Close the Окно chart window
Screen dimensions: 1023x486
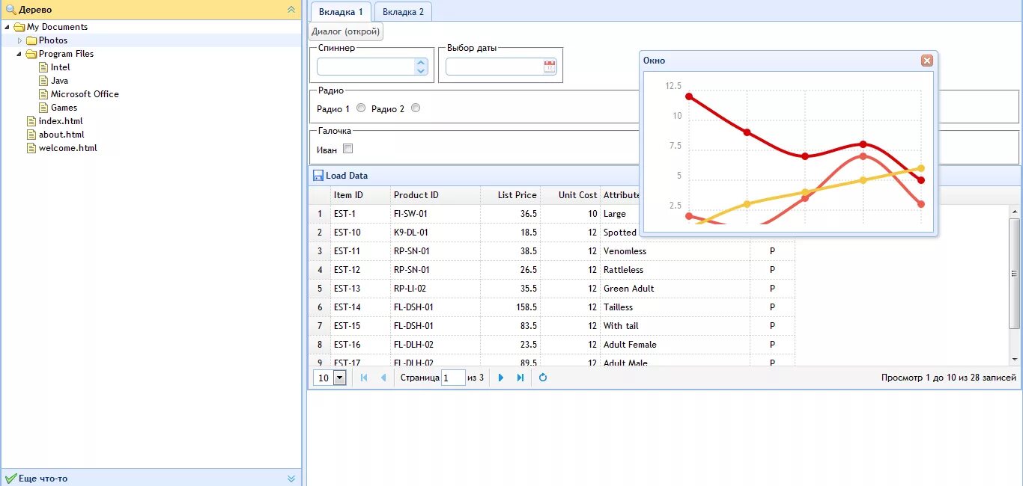pyautogui.click(x=927, y=61)
